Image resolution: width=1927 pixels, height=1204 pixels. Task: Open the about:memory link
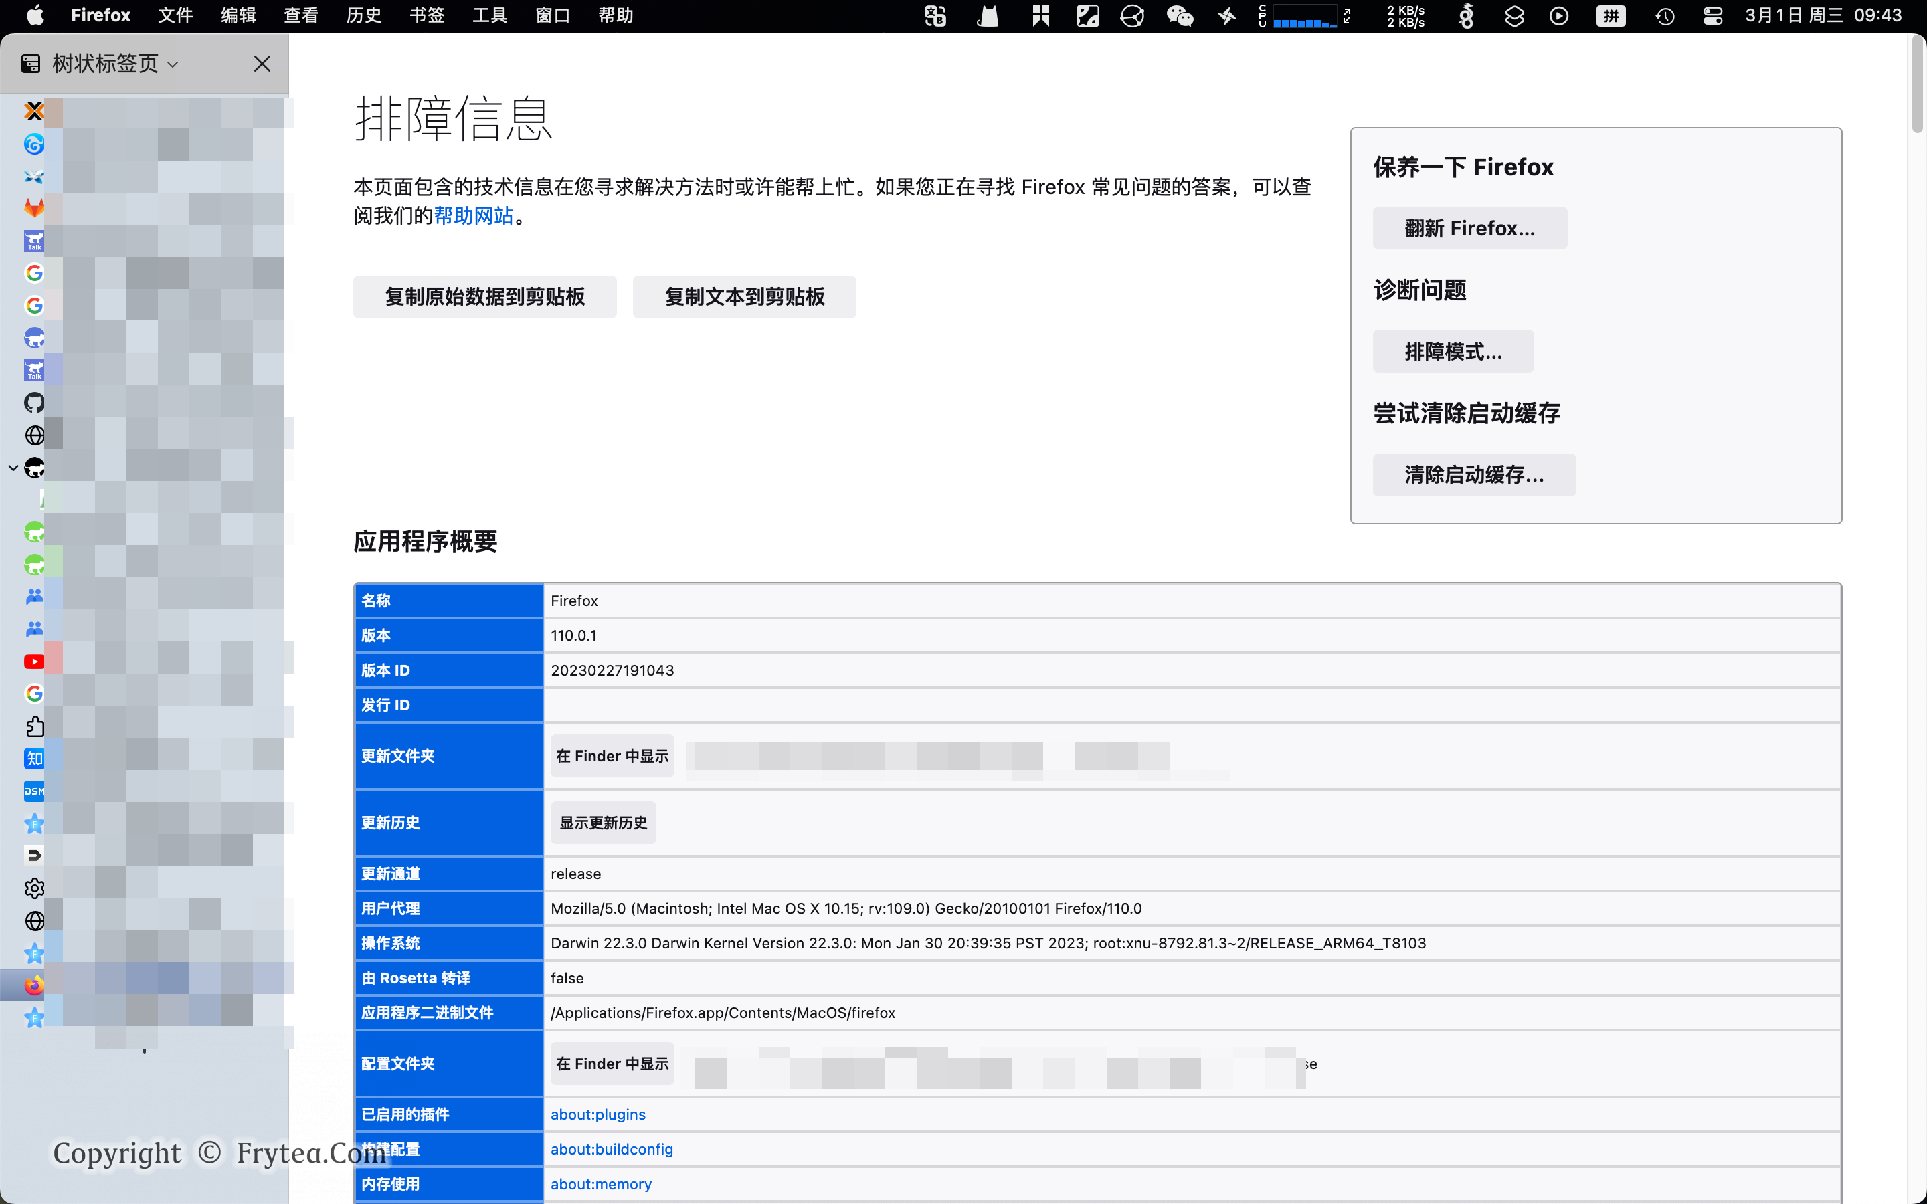600,1183
